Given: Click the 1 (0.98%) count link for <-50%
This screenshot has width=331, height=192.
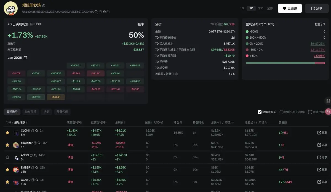Looking at the screenshot, I should point(319,56).
